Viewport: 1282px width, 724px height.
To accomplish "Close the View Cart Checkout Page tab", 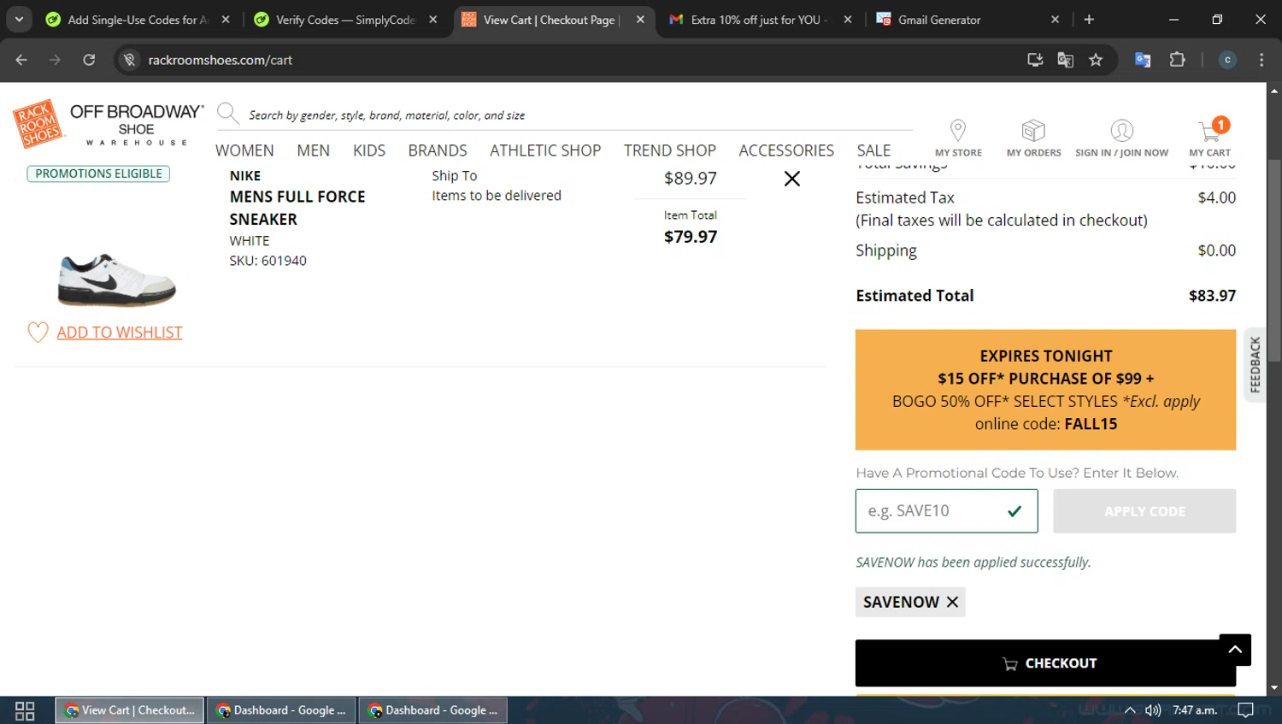I will (x=640, y=20).
